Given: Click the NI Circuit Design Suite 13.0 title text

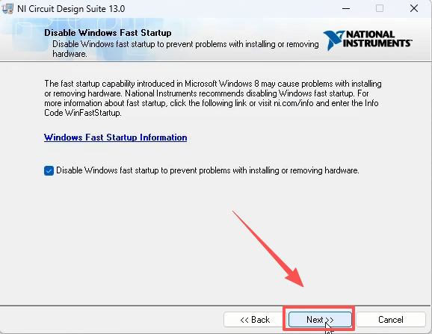Looking at the screenshot, I should pyautogui.click(x=71, y=9).
